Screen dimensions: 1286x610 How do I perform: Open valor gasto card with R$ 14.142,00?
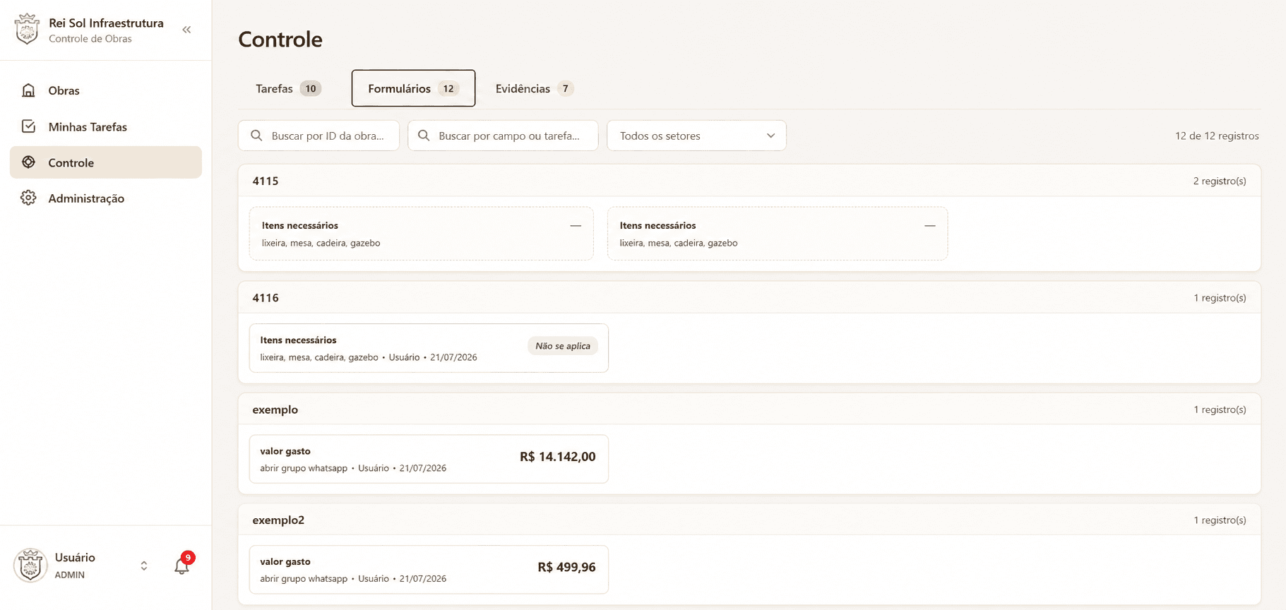(429, 459)
